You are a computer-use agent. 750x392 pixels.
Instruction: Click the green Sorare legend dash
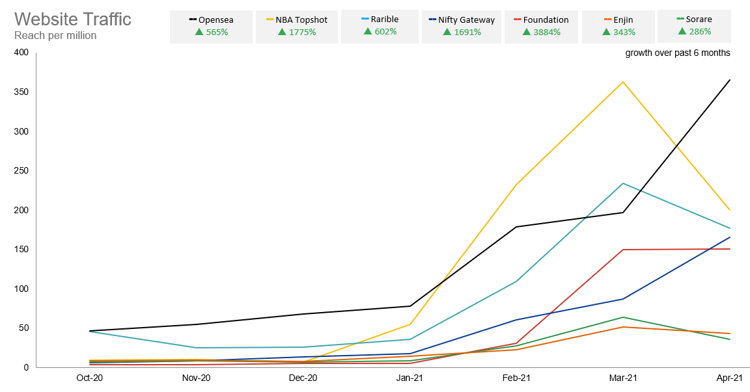pos(680,19)
